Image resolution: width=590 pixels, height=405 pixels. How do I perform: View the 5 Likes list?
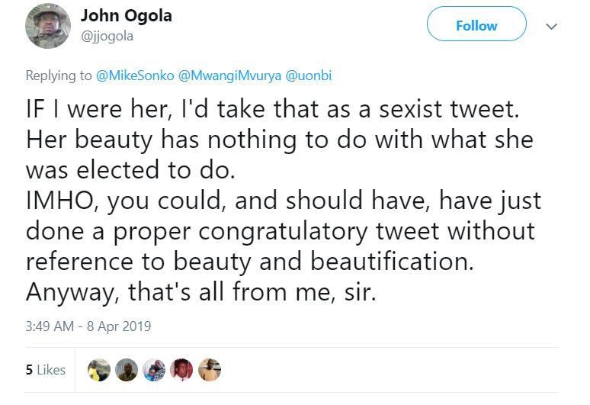tap(46, 370)
